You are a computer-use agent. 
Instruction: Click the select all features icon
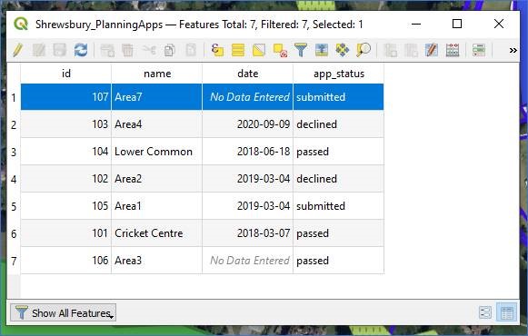tap(238, 51)
